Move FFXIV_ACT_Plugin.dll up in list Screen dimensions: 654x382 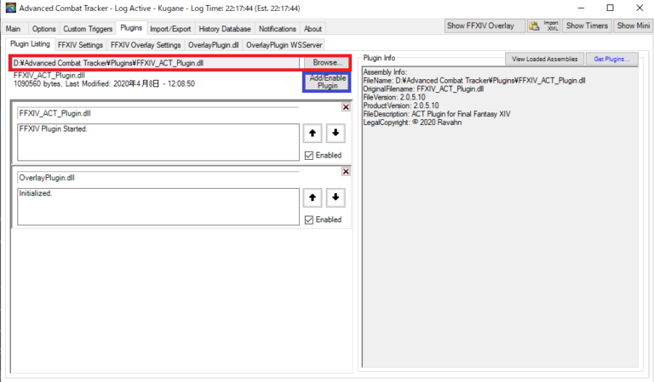[x=313, y=134]
